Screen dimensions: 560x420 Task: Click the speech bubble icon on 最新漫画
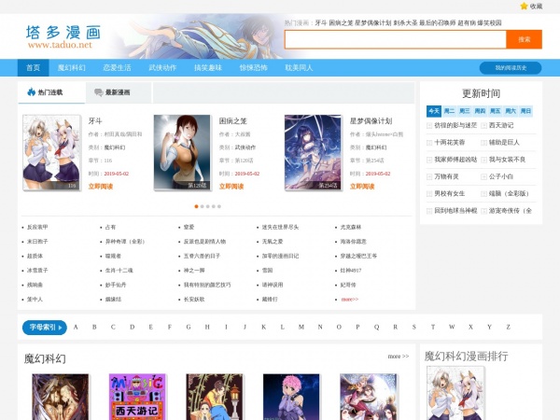(99, 92)
